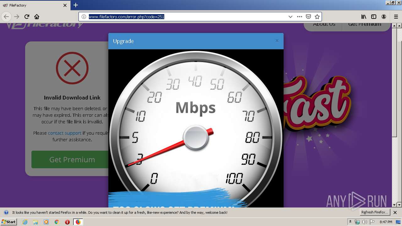Open the Library icon

click(364, 17)
